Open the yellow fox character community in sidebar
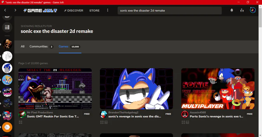Screen dimensions: 262x137 point(7,80)
